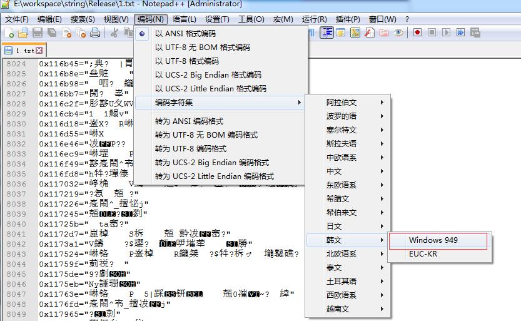Choose Windows 949 Korean encoding
521x321 pixels.
point(433,240)
